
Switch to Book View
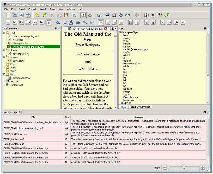click(83, 15)
